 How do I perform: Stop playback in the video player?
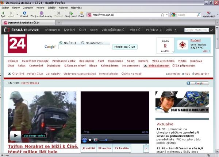pos(90,140)
